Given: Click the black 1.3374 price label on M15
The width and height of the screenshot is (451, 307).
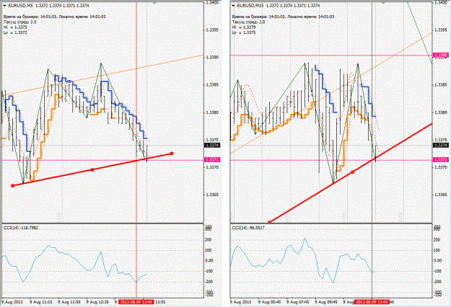Looking at the screenshot, I should coord(441,146).
